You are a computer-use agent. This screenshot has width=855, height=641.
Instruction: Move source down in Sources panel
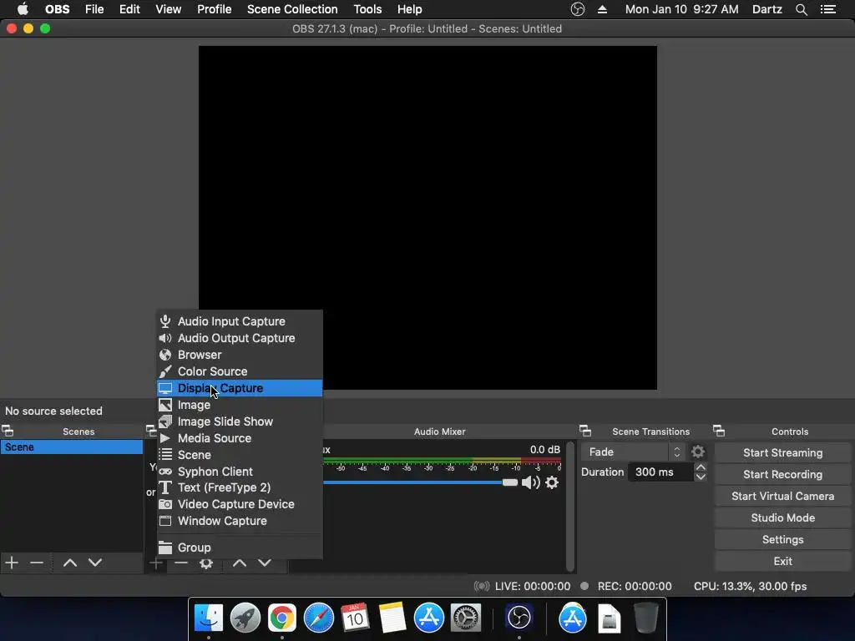[265, 563]
